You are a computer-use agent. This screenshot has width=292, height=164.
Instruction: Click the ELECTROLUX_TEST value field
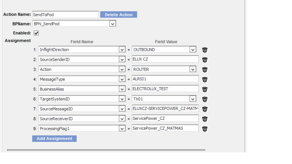click(165, 89)
